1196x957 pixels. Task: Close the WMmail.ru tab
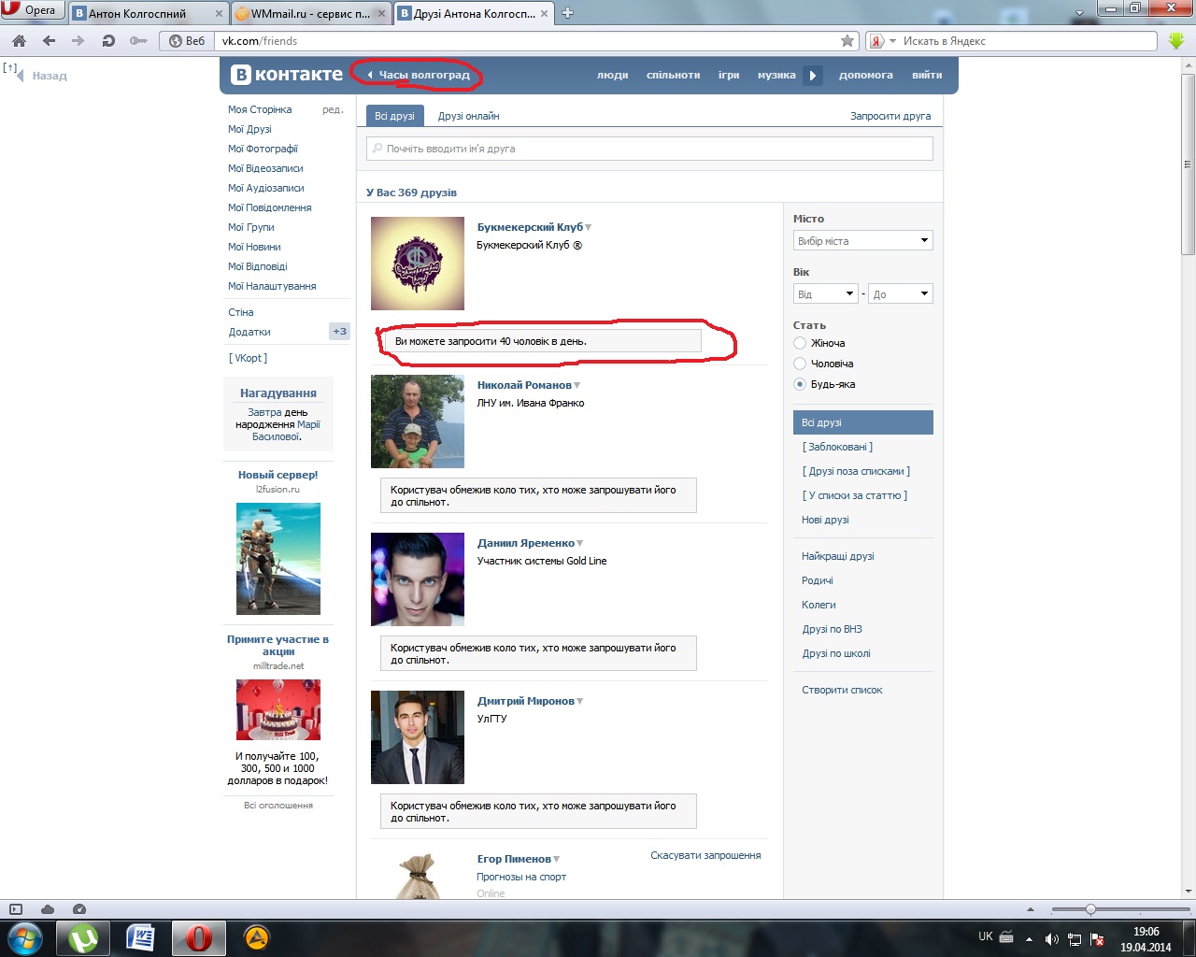[380, 13]
